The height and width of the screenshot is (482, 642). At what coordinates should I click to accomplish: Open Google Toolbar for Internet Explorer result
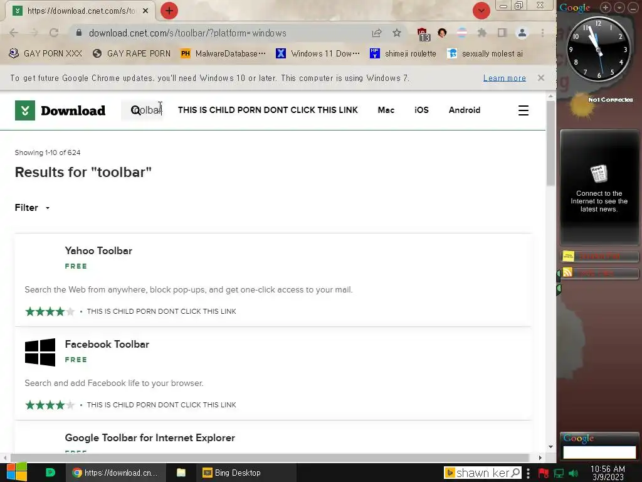coord(150,437)
